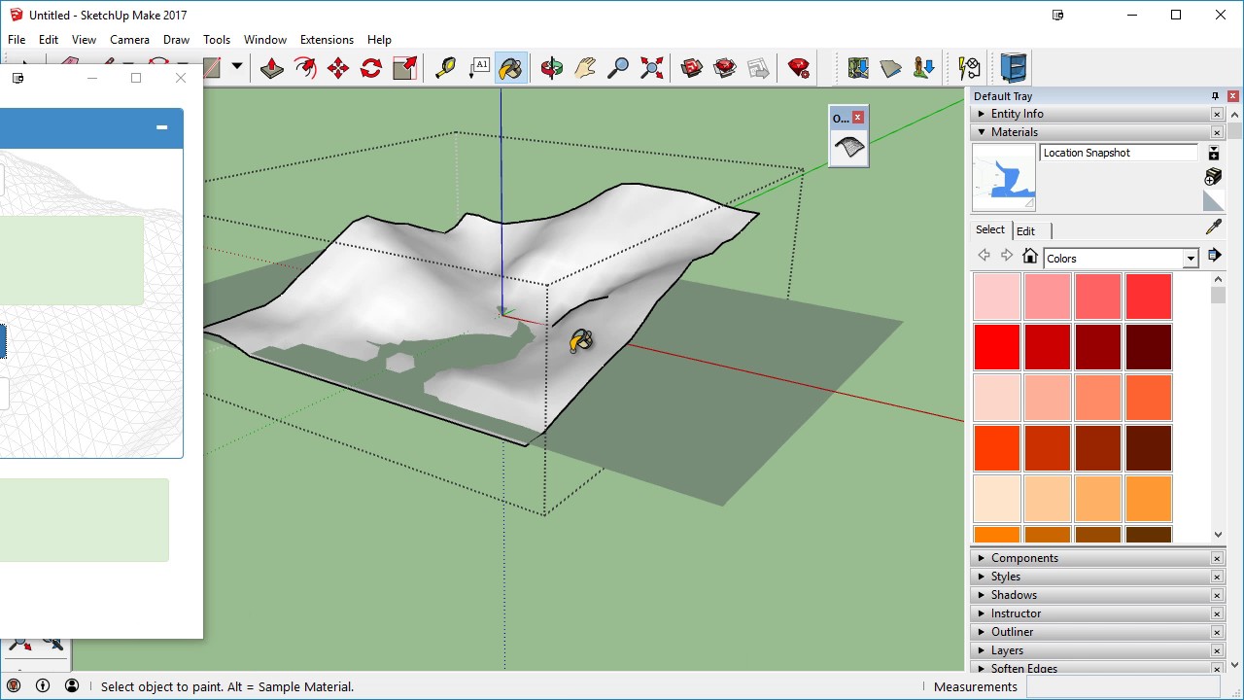Click the Photo Textures icon
The width and height of the screenshot is (1244, 700).
pyautogui.click(x=924, y=68)
